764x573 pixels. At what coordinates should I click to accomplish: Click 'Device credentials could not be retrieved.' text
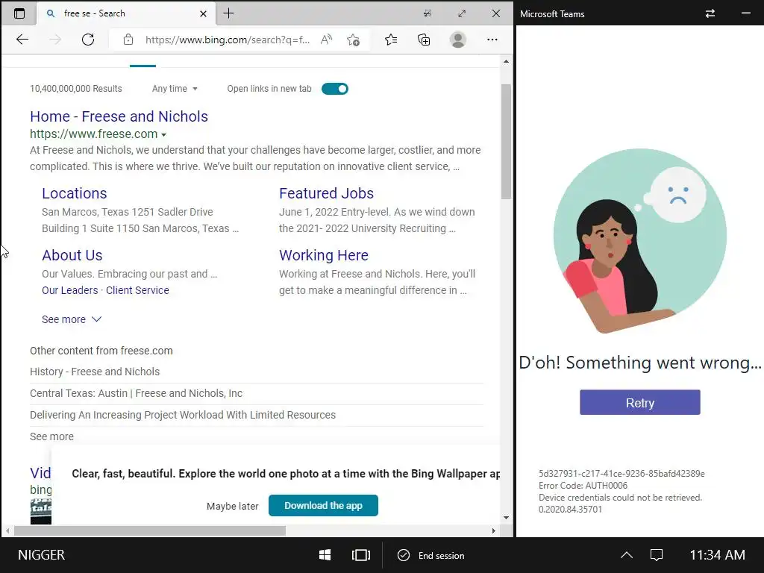click(620, 498)
